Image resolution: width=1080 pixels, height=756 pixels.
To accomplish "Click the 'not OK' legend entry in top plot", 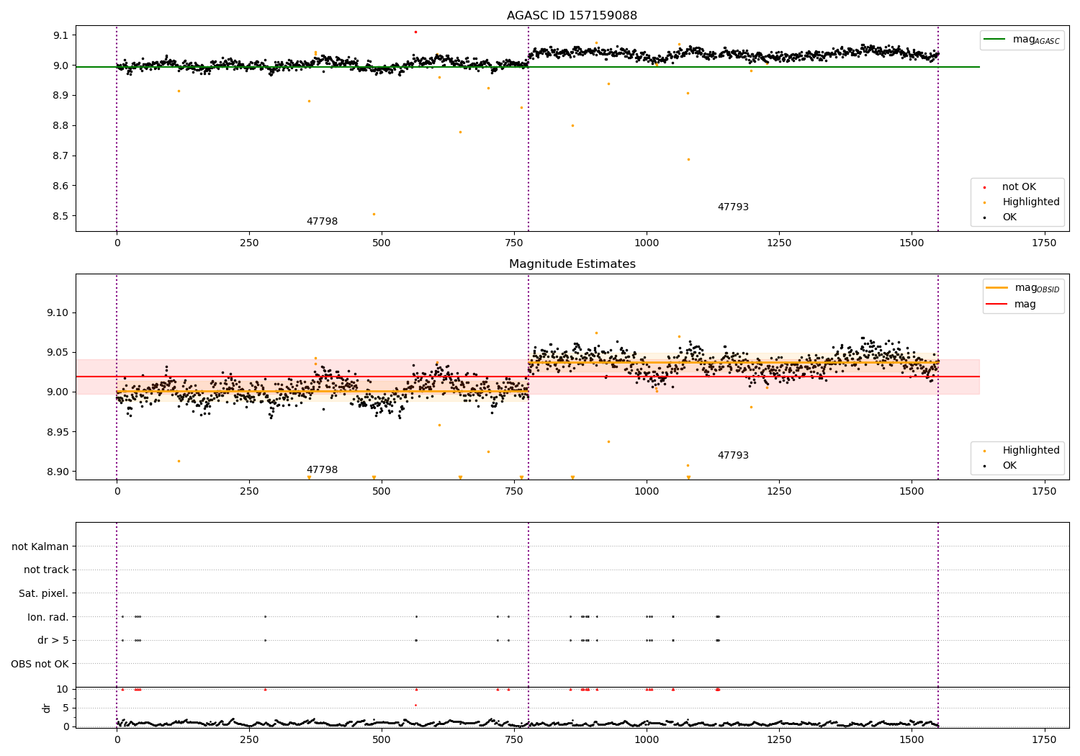I will pyautogui.click(x=1019, y=186).
